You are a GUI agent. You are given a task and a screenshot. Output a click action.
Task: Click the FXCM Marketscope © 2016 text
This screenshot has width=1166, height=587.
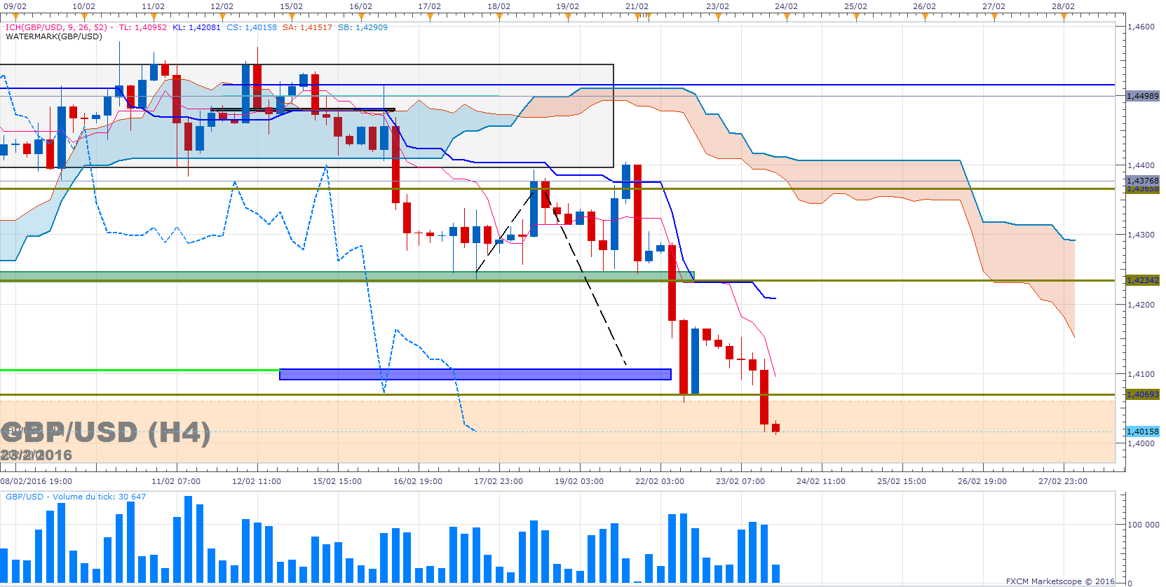[1060, 581]
